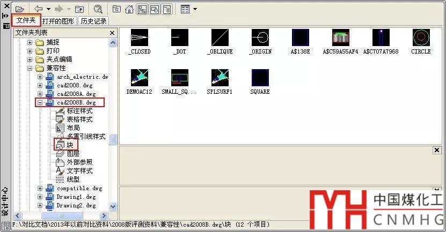Toggle the Description pane button
Image resolution: width=446 pixels, height=232 pixels.
(x=167, y=9)
